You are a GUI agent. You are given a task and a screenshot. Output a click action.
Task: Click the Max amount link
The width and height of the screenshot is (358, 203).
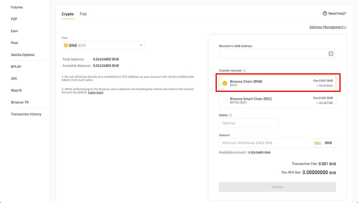tap(318, 143)
